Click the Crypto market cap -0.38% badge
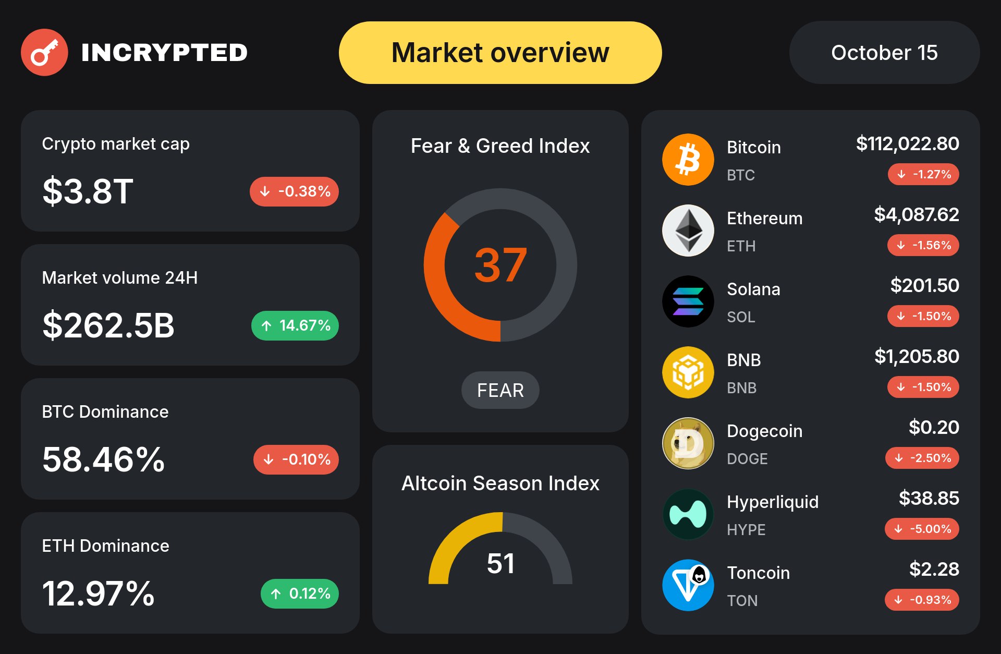The width and height of the screenshot is (1001, 654). (294, 191)
